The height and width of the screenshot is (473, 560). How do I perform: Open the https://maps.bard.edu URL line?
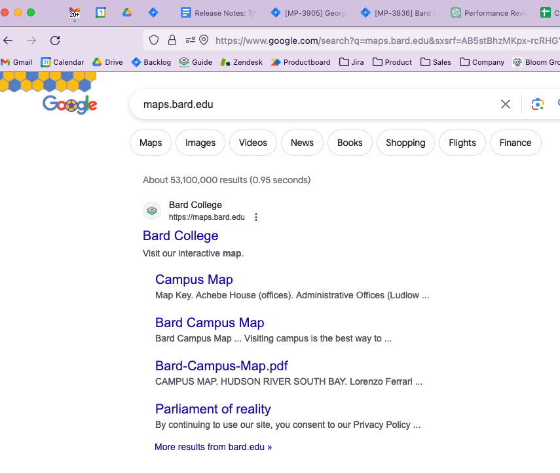[x=207, y=217]
